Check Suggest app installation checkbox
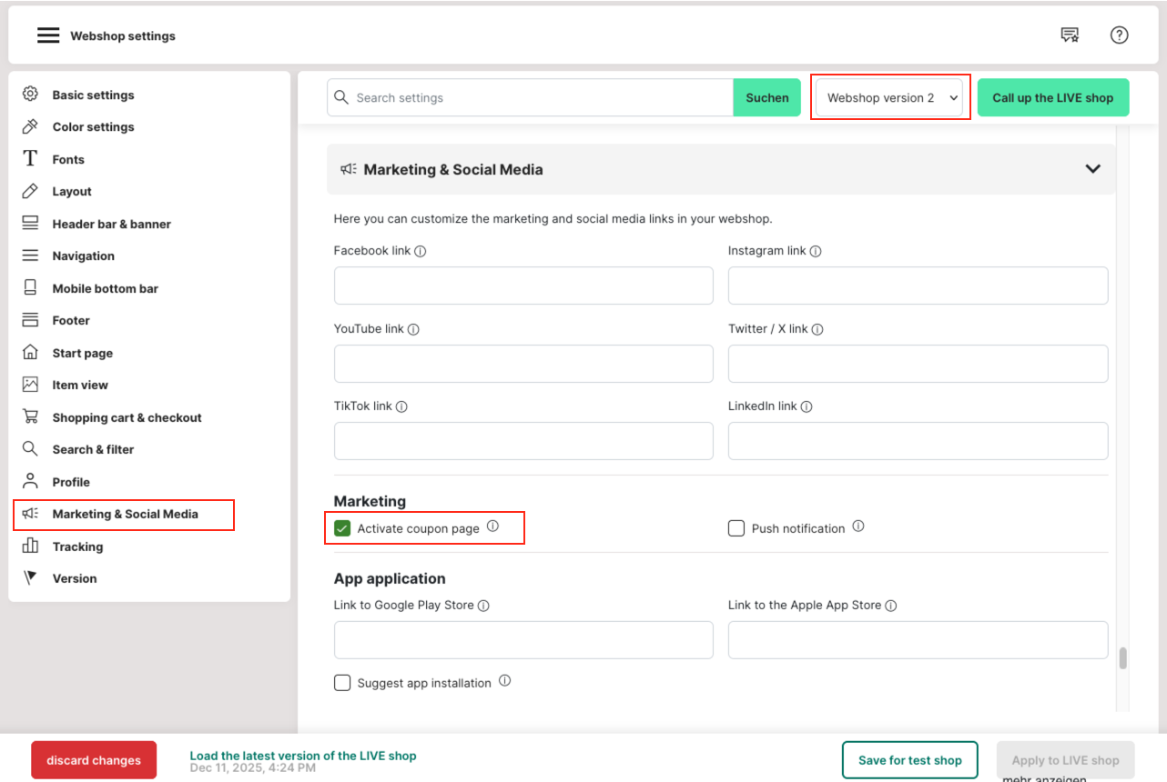 pos(342,683)
